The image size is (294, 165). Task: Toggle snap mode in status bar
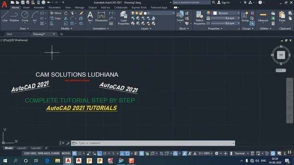[x=79, y=154]
